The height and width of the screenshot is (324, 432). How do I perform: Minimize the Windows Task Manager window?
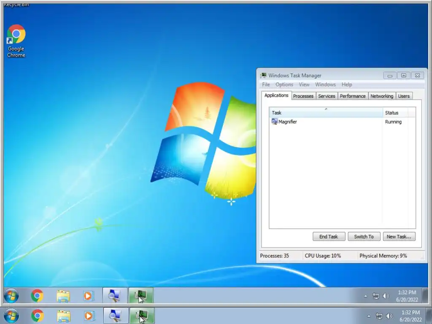[390, 76]
